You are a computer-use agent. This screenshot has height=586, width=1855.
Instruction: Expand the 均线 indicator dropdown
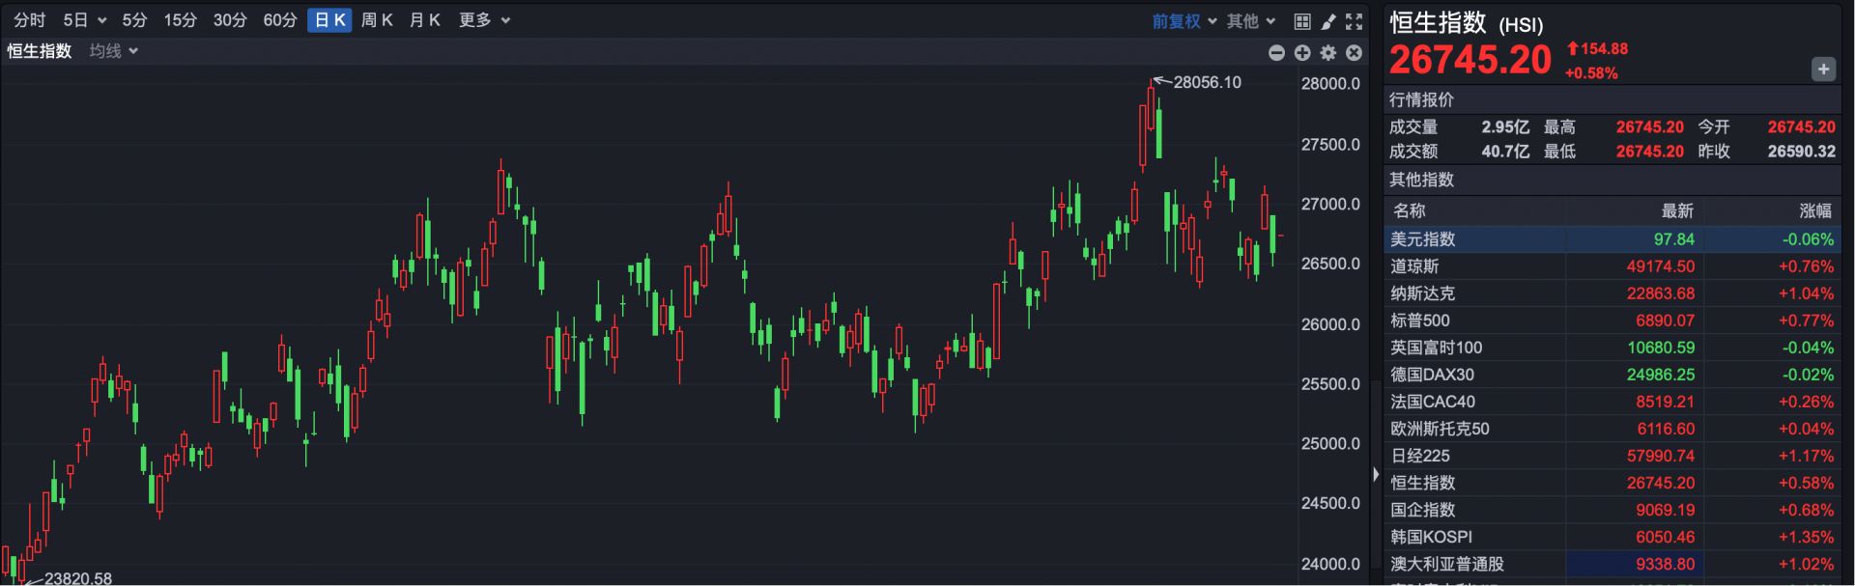tap(114, 51)
